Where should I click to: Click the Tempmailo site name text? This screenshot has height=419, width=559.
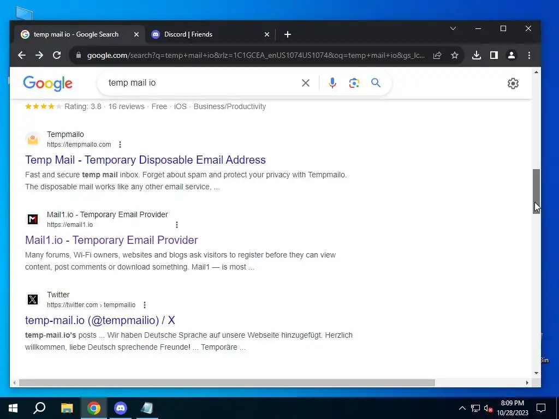[x=66, y=134]
